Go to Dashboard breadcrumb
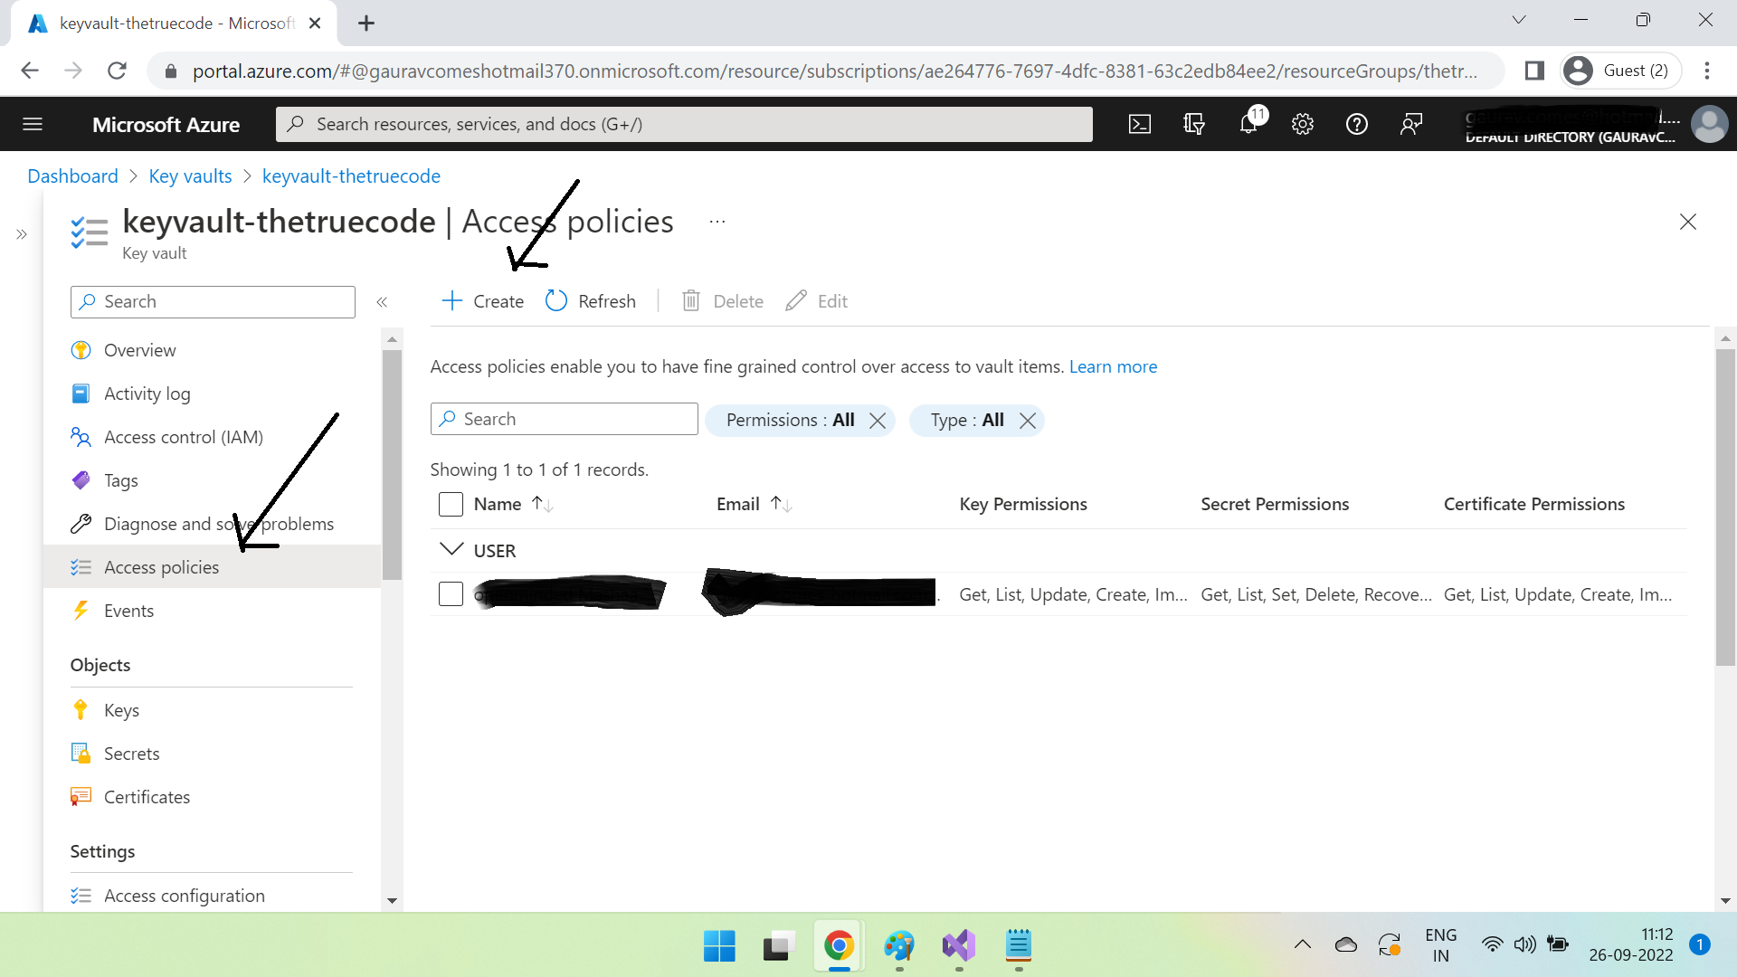 point(72,175)
